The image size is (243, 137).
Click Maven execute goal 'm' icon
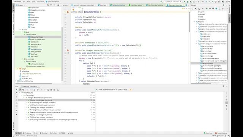210,9
